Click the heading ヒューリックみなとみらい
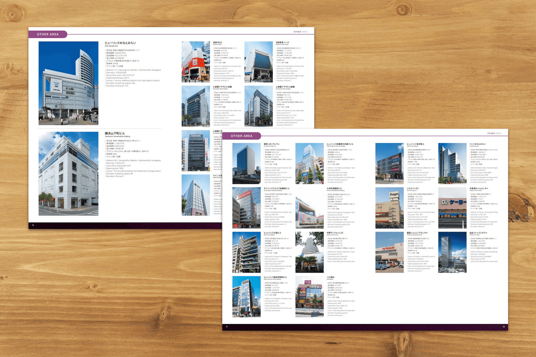 tap(120, 43)
